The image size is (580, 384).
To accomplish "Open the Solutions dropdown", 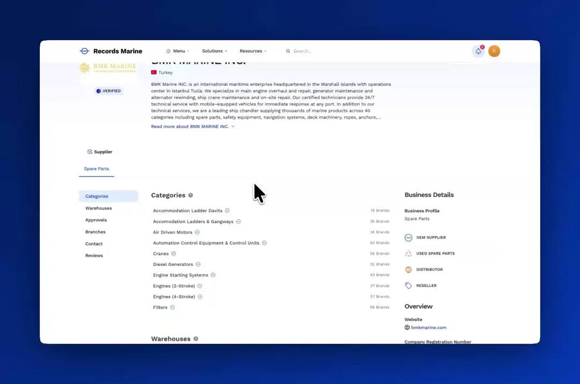I will click(214, 51).
